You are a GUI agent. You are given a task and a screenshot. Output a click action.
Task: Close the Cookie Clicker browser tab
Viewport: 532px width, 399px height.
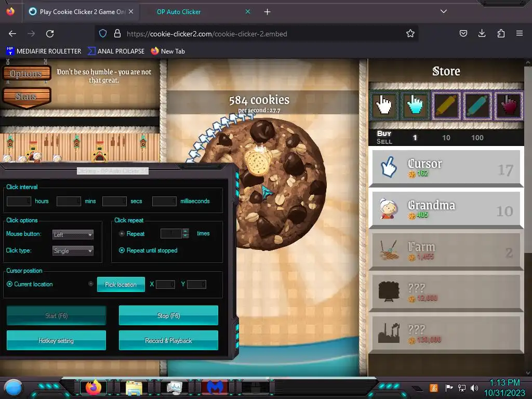click(x=131, y=11)
